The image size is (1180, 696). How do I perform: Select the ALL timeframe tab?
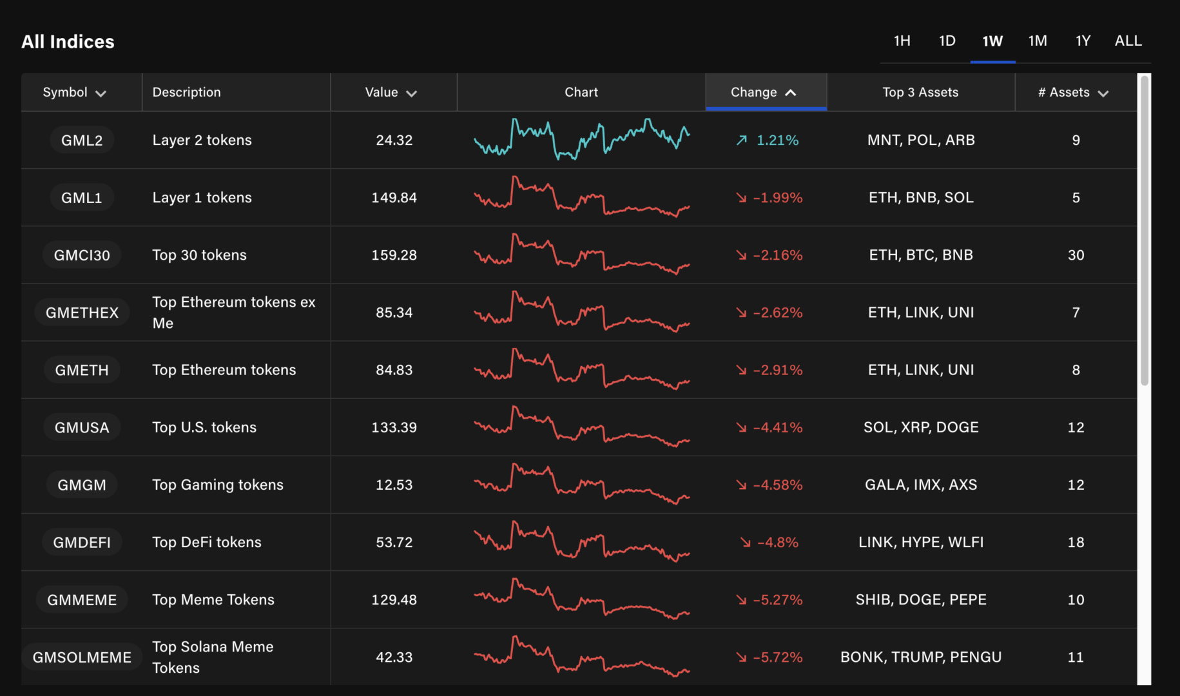pyautogui.click(x=1128, y=41)
